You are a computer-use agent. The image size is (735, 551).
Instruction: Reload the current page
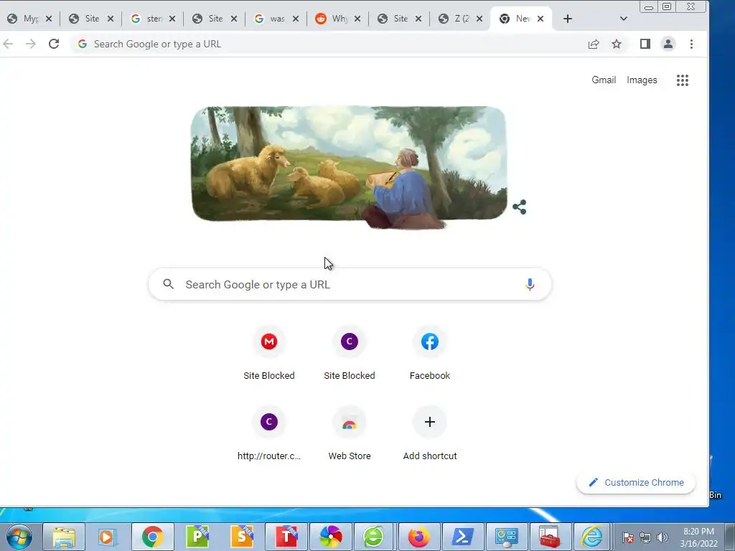click(x=54, y=44)
